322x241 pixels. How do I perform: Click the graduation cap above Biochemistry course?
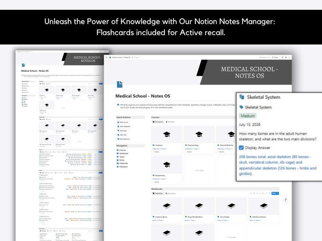pyautogui.click(x=167, y=165)
